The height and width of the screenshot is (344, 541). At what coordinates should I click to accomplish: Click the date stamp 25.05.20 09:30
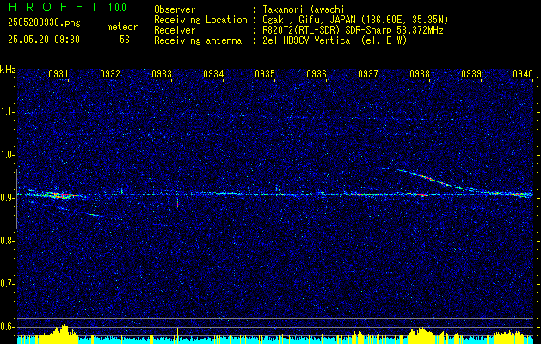pyautogui.click(x=44, y=40)
